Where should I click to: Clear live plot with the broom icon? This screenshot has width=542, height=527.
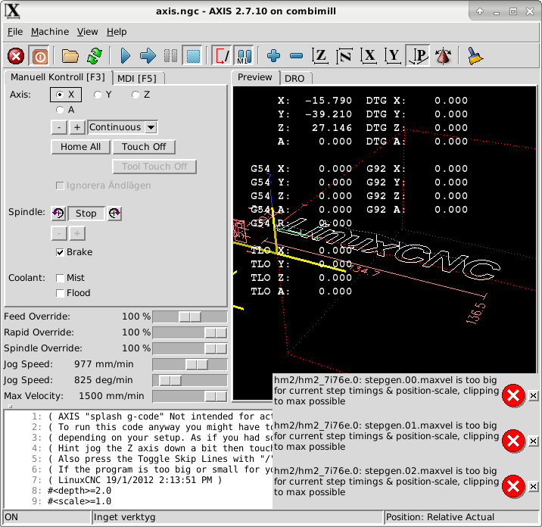click(475, 56)
